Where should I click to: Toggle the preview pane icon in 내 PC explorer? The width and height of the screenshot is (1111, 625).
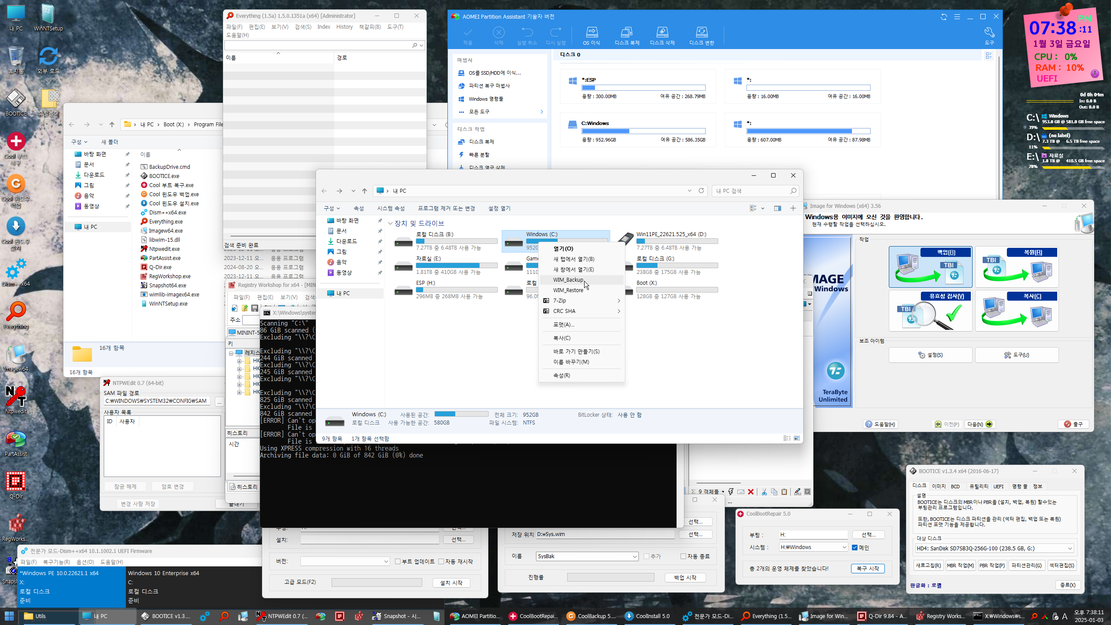point(777,208)
